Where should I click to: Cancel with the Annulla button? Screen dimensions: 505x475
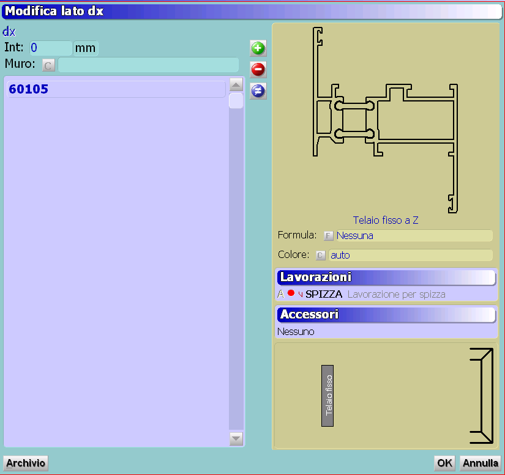pyautogui.click(x=480, y=463)
